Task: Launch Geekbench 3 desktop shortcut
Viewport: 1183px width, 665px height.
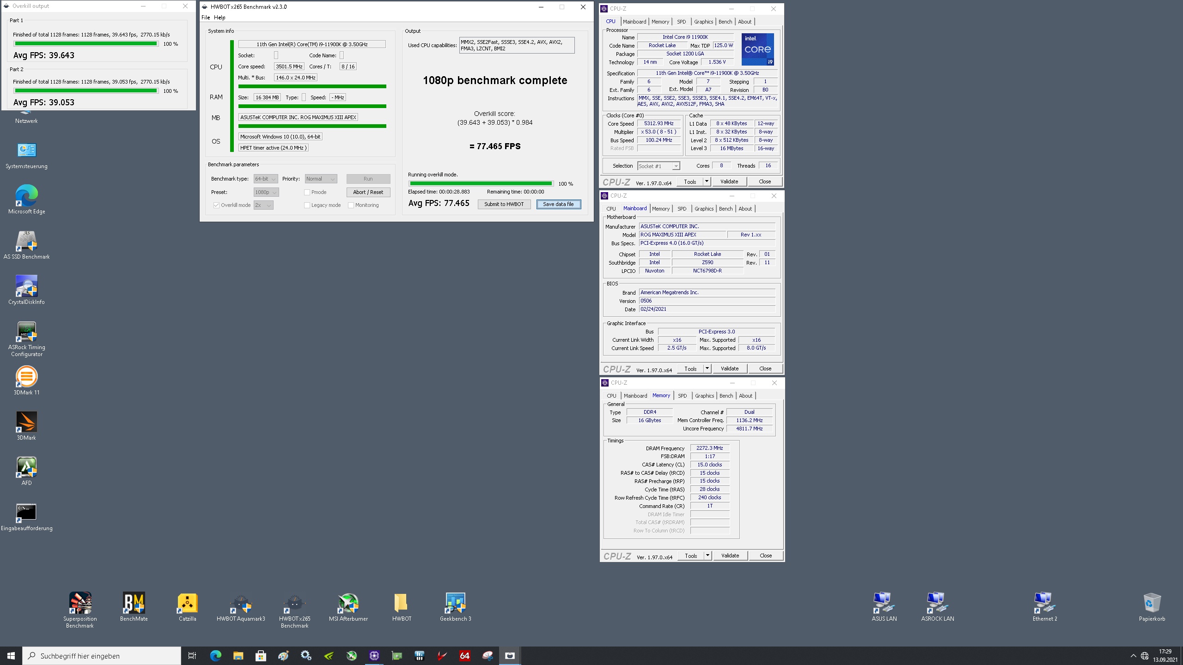Action: (455, 607)
